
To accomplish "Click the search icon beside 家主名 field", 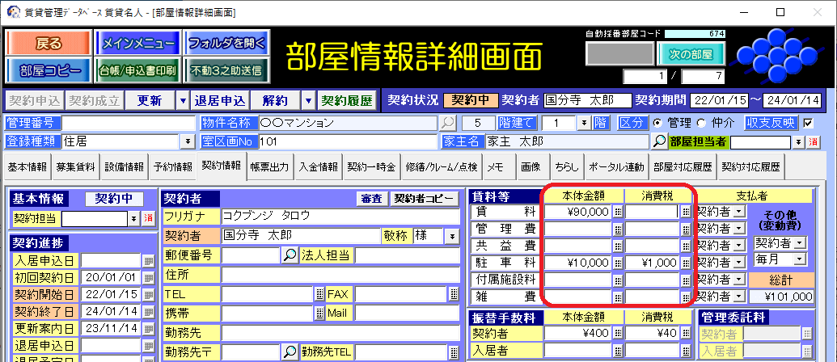I will [x=659, y=141].
